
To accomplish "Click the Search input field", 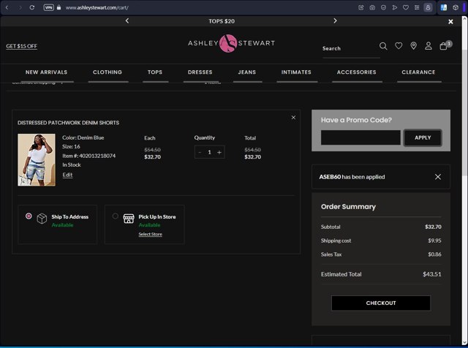I will (351, 49).
